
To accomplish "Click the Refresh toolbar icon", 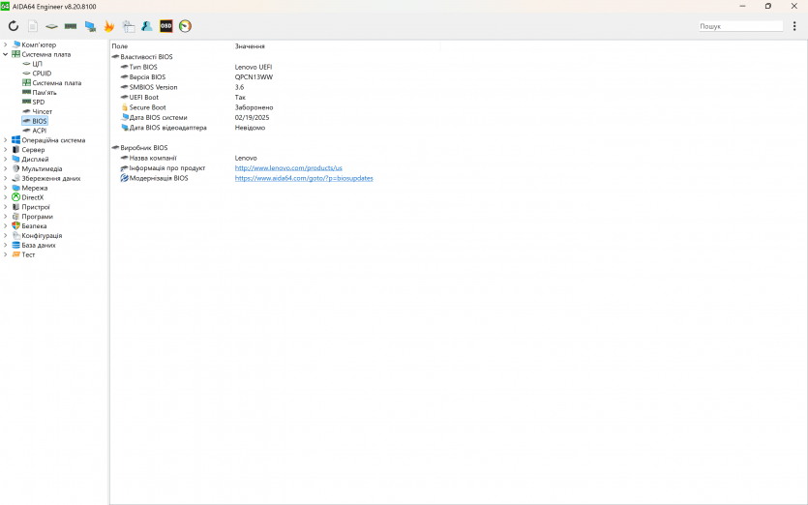I will click(x=14, y=26).
